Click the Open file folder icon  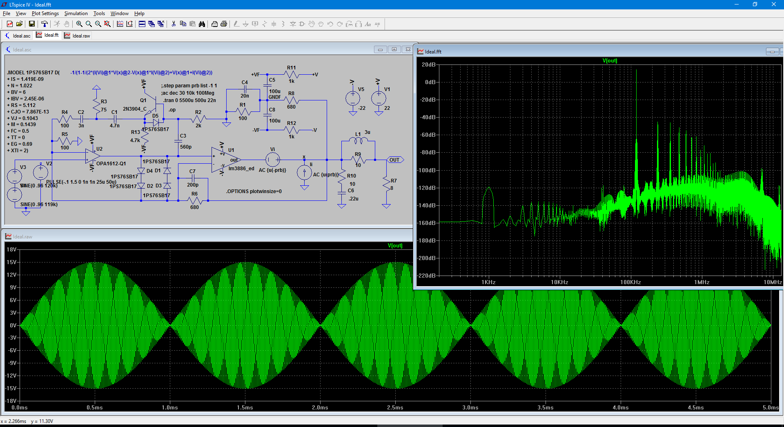coord(19,24)
